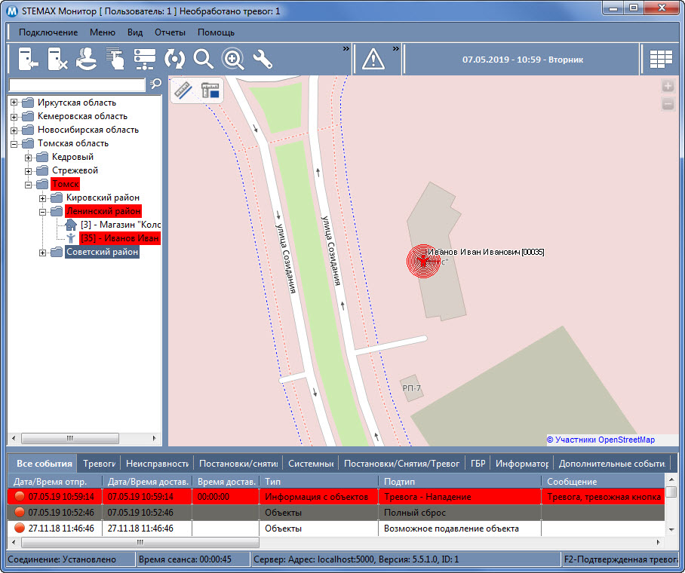The height and width of the screenshot is (573, 685).
Task: Select the ruler measure tool on map
Action: tap(184, 90)
